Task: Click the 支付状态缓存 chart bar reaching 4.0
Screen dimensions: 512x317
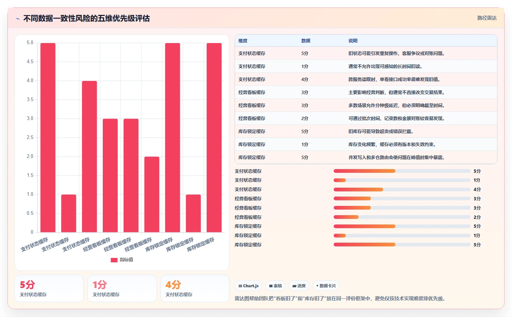Action: click(x=89, y=156)
